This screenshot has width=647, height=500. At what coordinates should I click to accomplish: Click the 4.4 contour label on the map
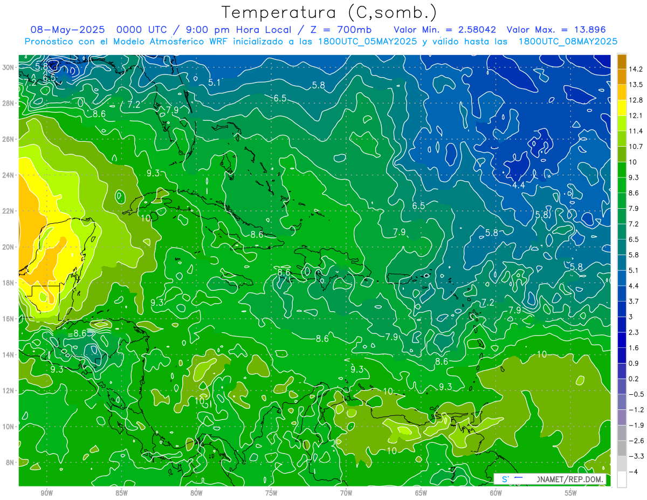tap(518, 185)
